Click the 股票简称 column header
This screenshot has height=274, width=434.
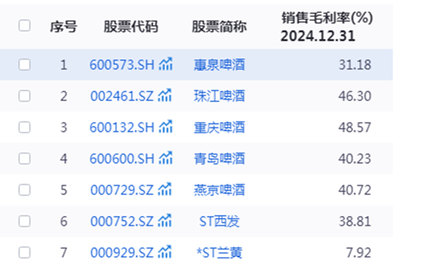[219, 27]
